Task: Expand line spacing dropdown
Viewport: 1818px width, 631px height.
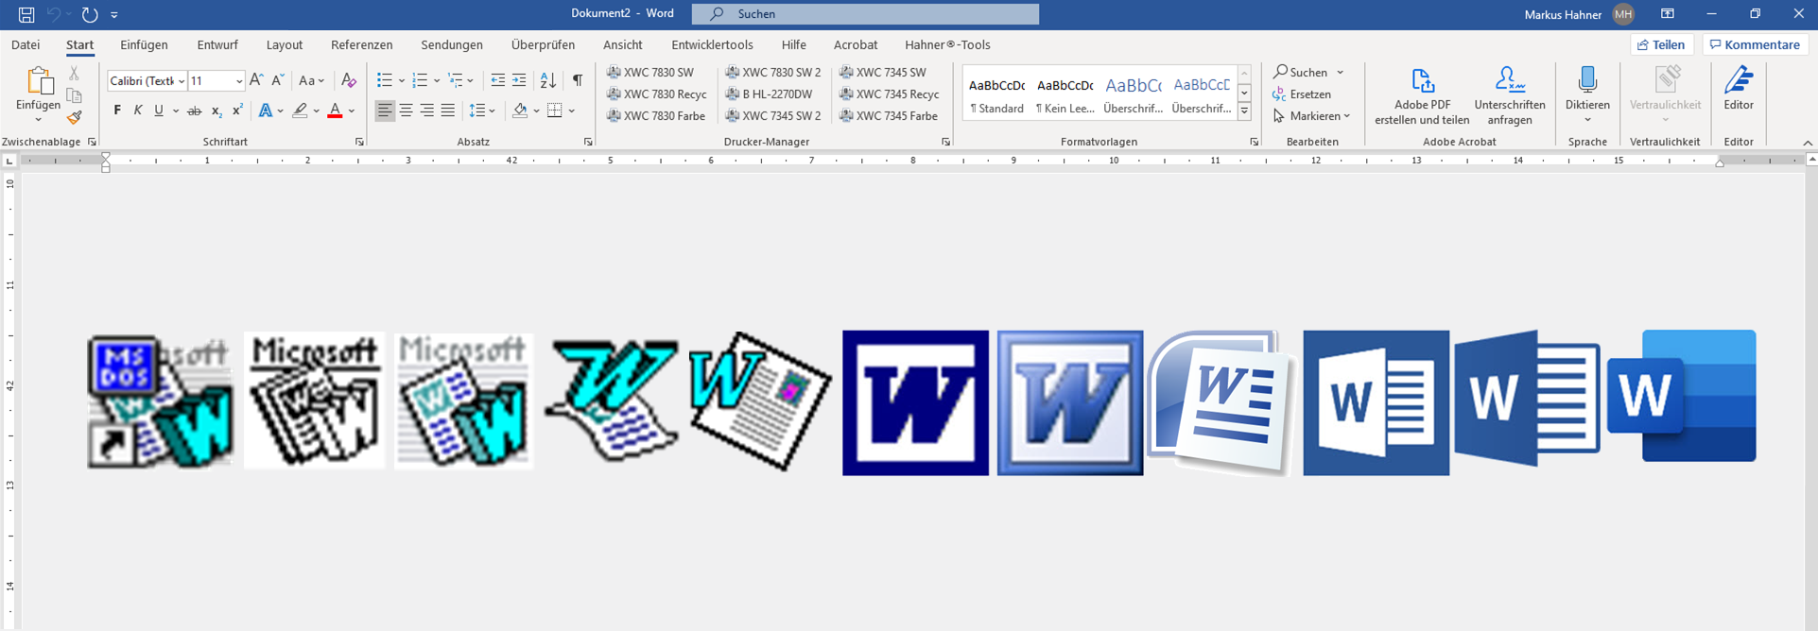Action: 493,111
